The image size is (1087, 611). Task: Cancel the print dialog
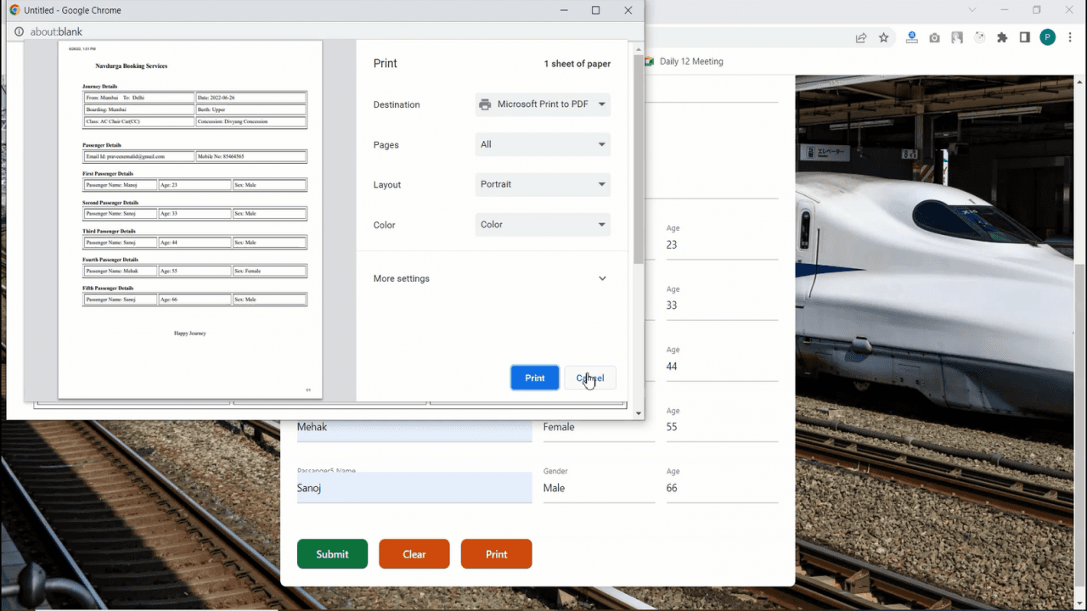[x=590, y=378]
